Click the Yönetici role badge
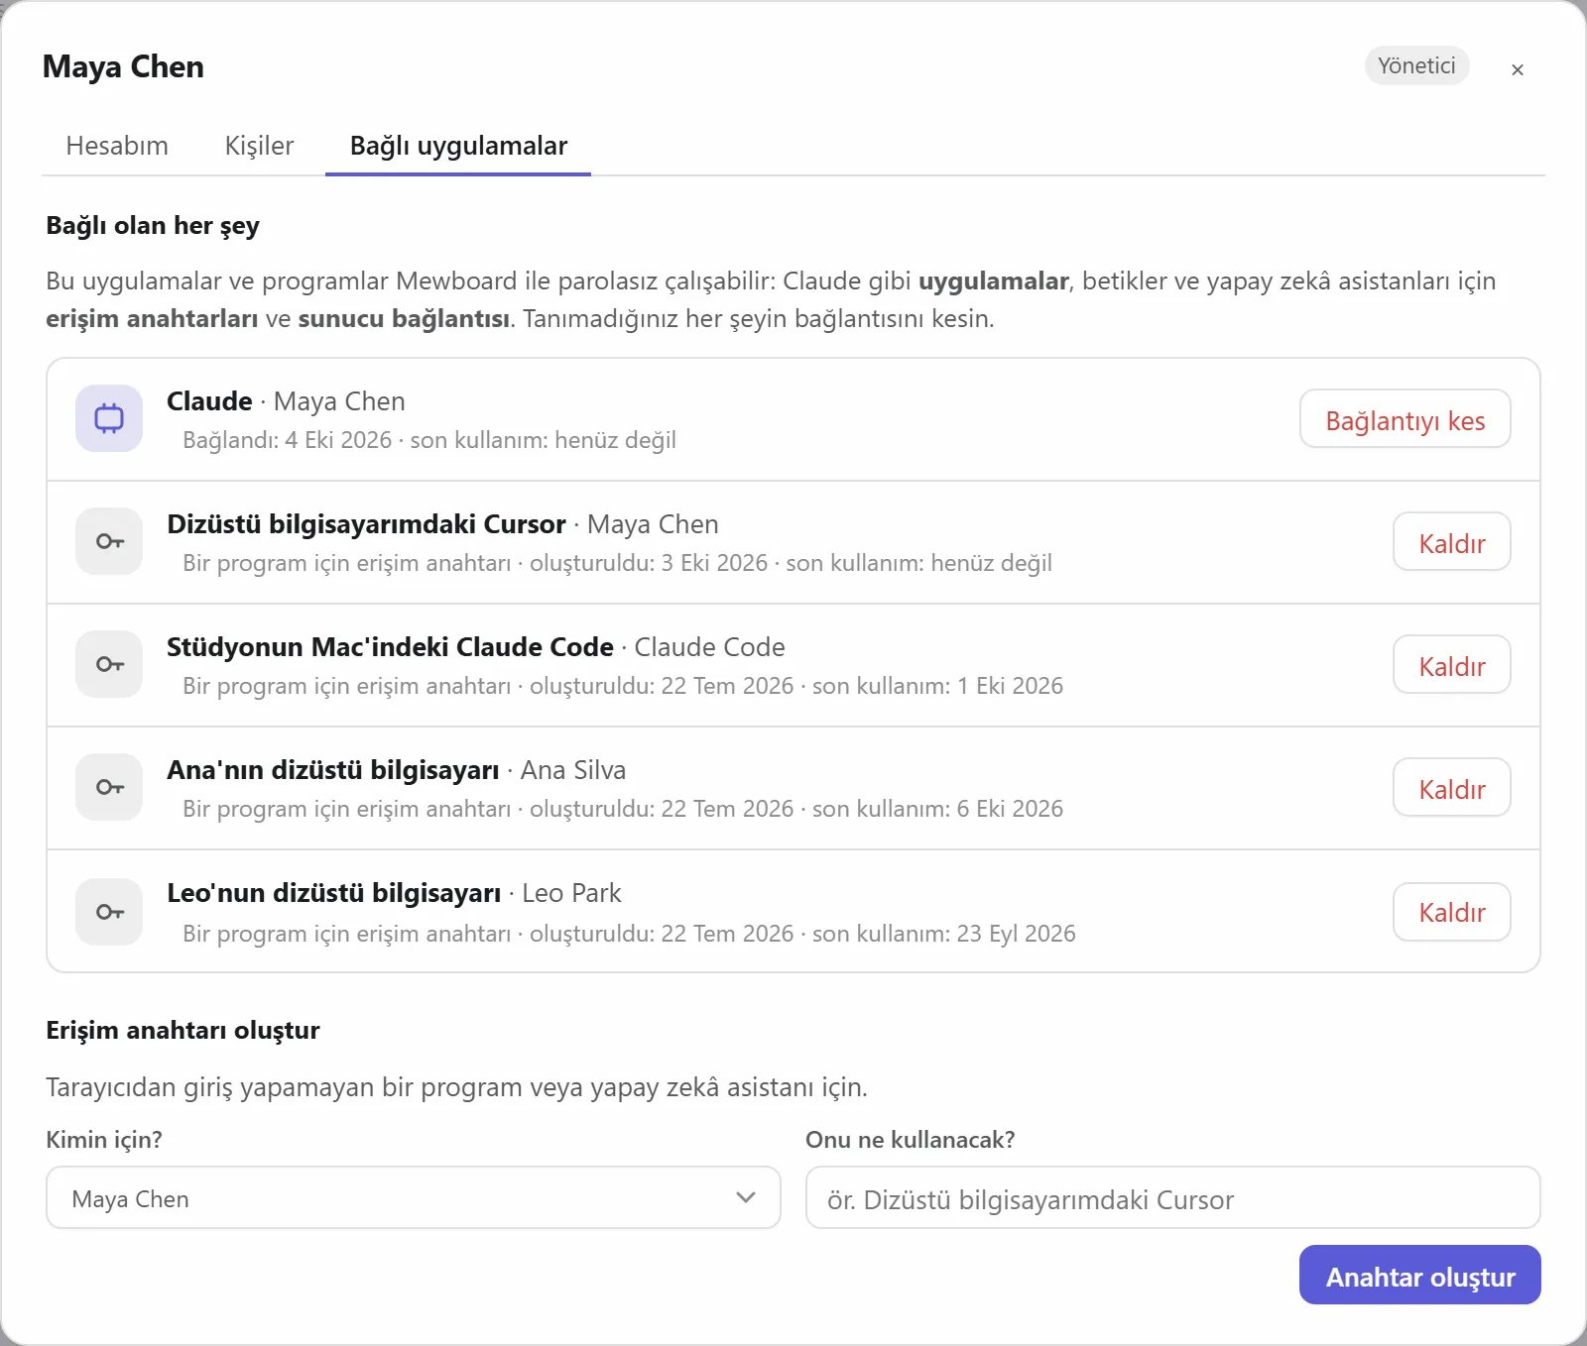This screenshot has height=1346, width=1587. (x=1416, y=65)
